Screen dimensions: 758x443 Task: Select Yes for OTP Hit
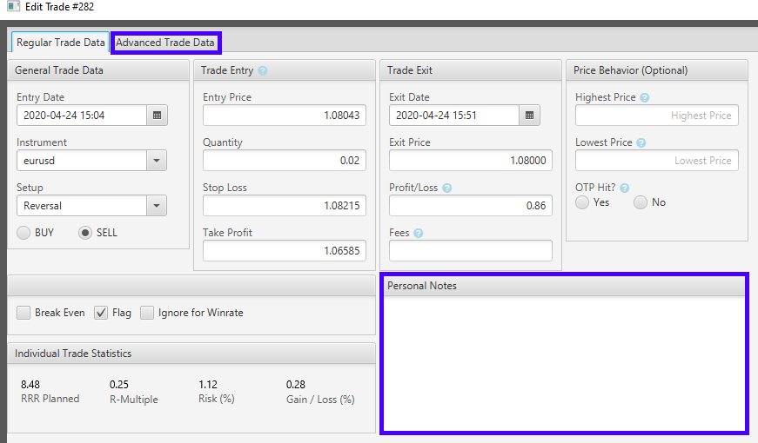coord(582,202)
